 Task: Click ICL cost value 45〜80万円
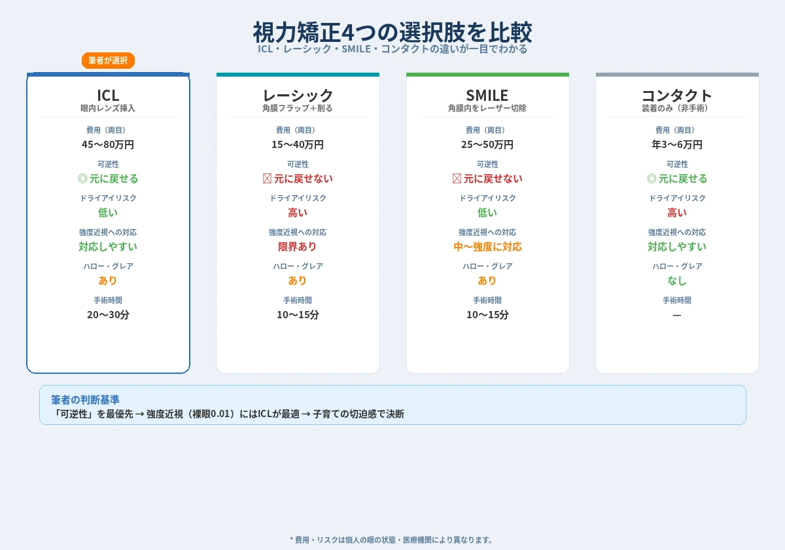[108, 145]
